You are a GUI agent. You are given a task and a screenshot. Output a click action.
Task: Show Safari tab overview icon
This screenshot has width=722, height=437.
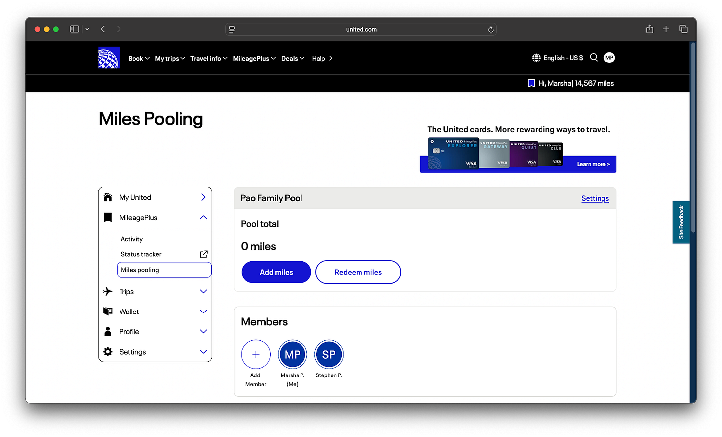tap(683, 29)
